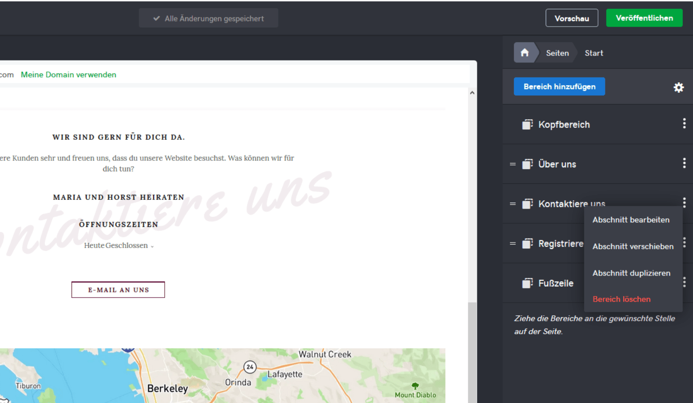Click the ÖFFNUNGSZEITEN heading
This screenshot has width=693, height=403.
coord(118,224)
